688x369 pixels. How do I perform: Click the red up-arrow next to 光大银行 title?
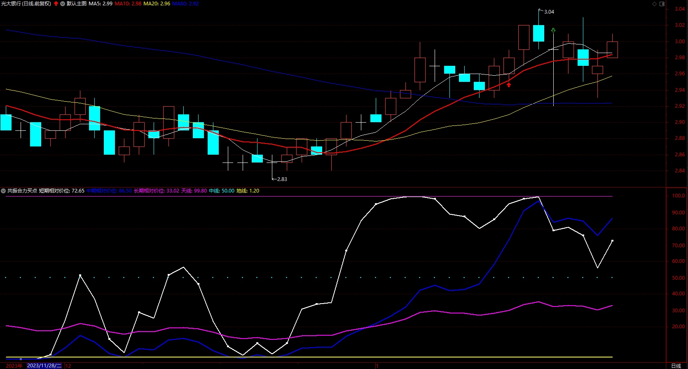[x=56, y=4]
